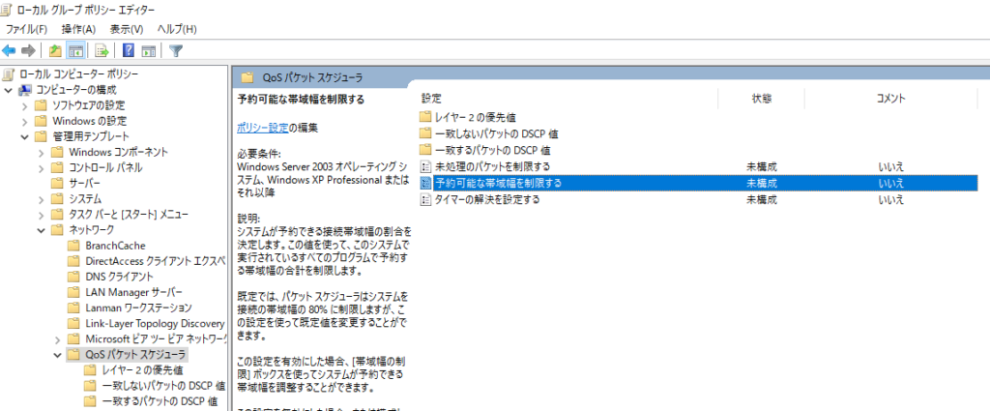Viewport: 990px width, 411px height.
Task: Select the タイマーの解決を設定する policy row
Action: click(698, 200)
